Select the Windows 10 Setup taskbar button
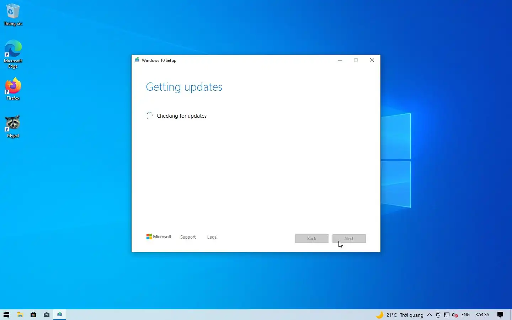Viewport: 512px width, 320px height. click(x=60, y=315)
